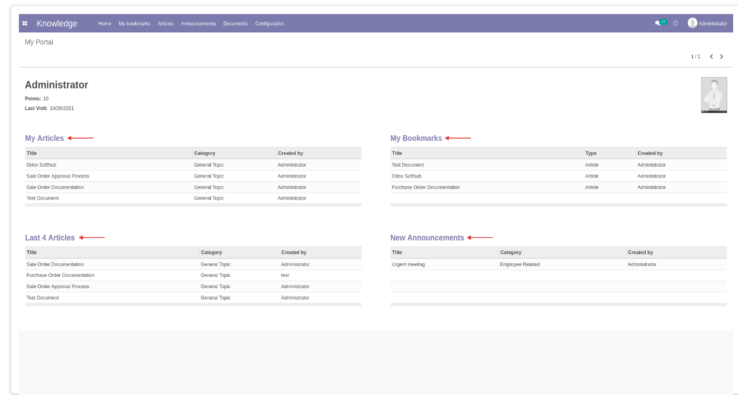Click the My Bookmarks section heading

[416, 138]
